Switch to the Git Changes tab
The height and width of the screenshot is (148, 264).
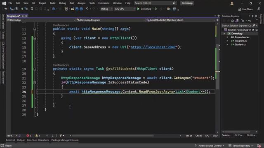(239, 135)
